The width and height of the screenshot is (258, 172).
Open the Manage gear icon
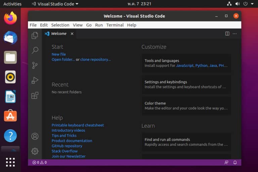[35, 151]
